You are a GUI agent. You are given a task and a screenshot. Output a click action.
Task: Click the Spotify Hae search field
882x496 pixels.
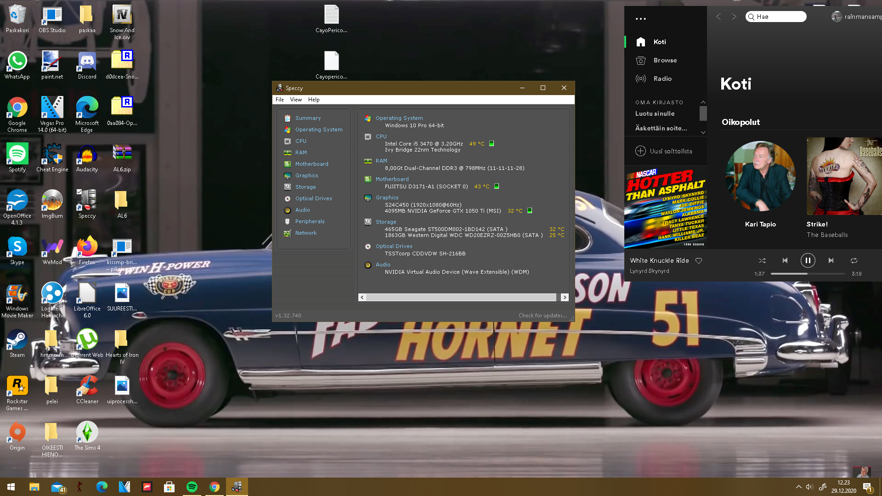[x=776, y=17]
